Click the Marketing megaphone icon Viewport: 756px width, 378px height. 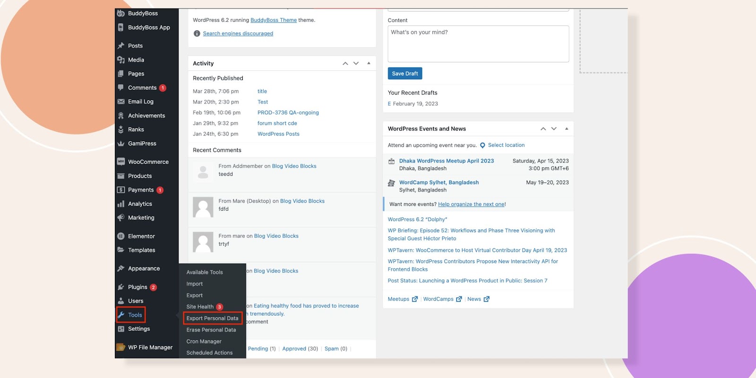pyautogui.click(x=121, y=218)
